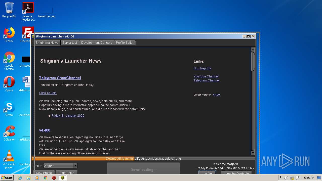This screenshot has height=181, width=322.
Task: Click the Edit Profile button
Action: [x=67, y=173]
